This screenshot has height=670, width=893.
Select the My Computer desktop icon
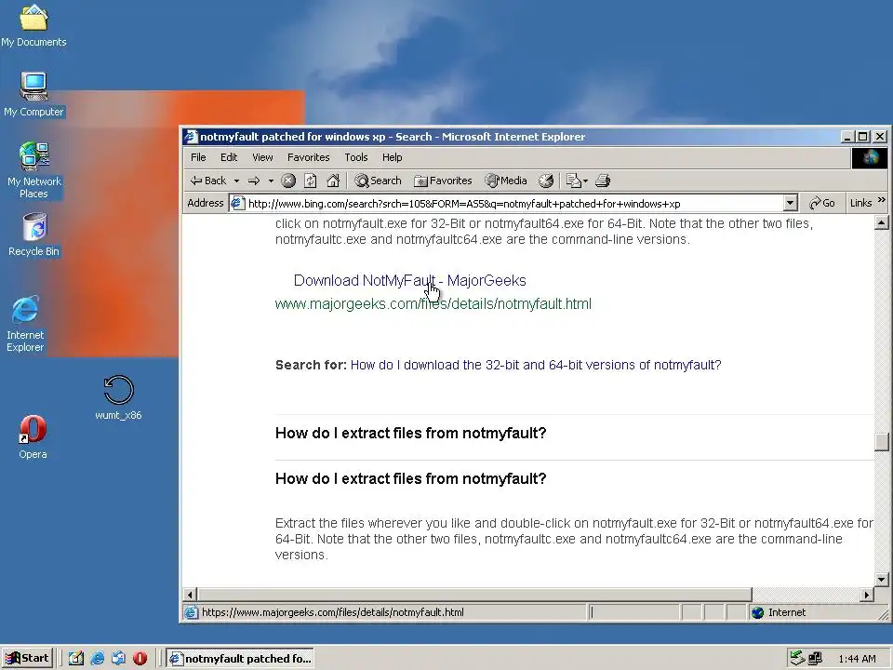(33, 95)
